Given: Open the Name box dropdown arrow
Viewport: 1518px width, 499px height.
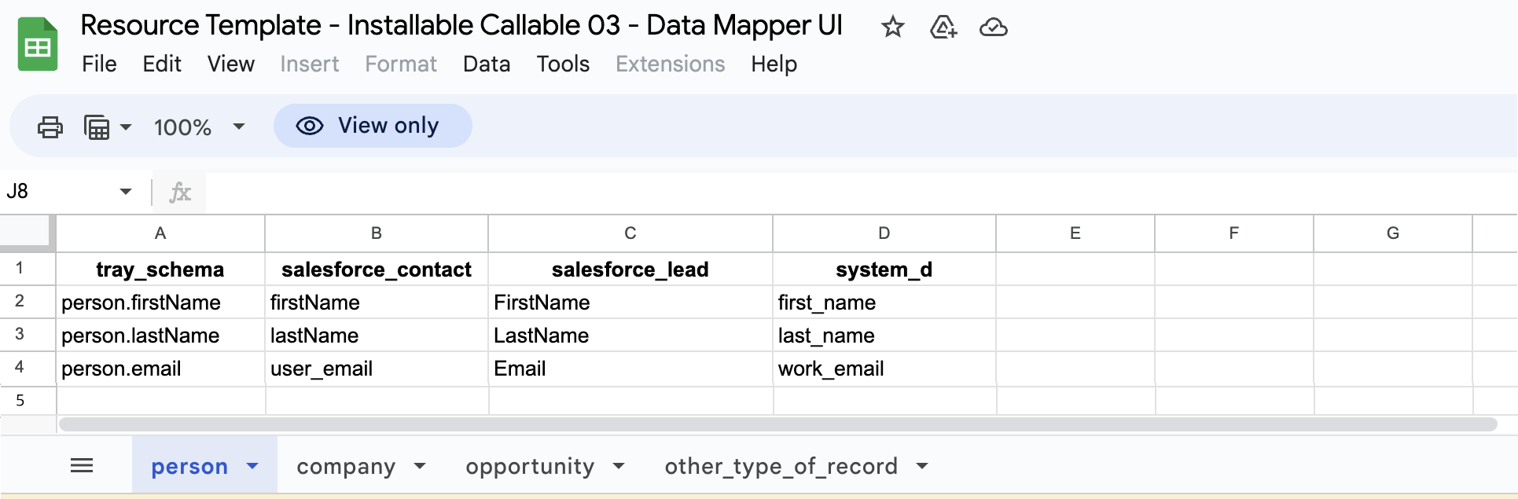Looking at the screenshot, I should point(125,192).
